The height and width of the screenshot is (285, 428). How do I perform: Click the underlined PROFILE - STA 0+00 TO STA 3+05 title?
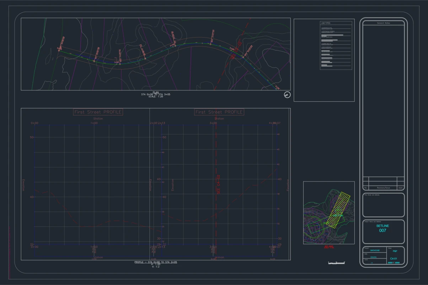(x=156, y=262)
